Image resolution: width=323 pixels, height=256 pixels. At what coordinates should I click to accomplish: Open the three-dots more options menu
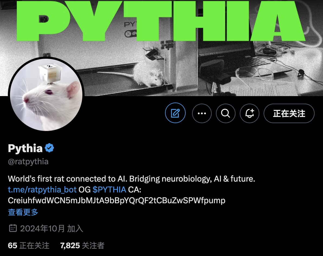202,113
